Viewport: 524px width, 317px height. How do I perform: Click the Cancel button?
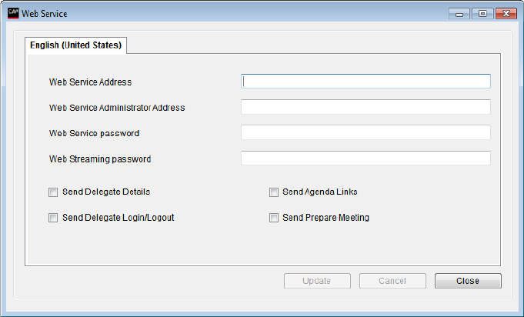[392, 281]
